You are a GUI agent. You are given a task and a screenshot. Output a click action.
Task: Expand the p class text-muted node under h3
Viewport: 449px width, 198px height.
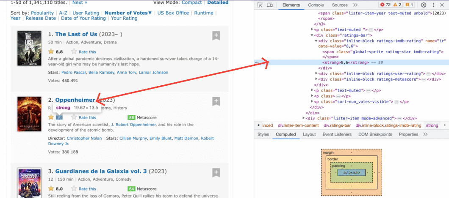click(313, 30)
